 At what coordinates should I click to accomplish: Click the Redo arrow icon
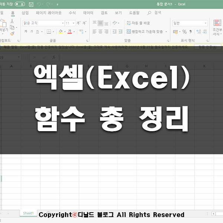[48, 4]
